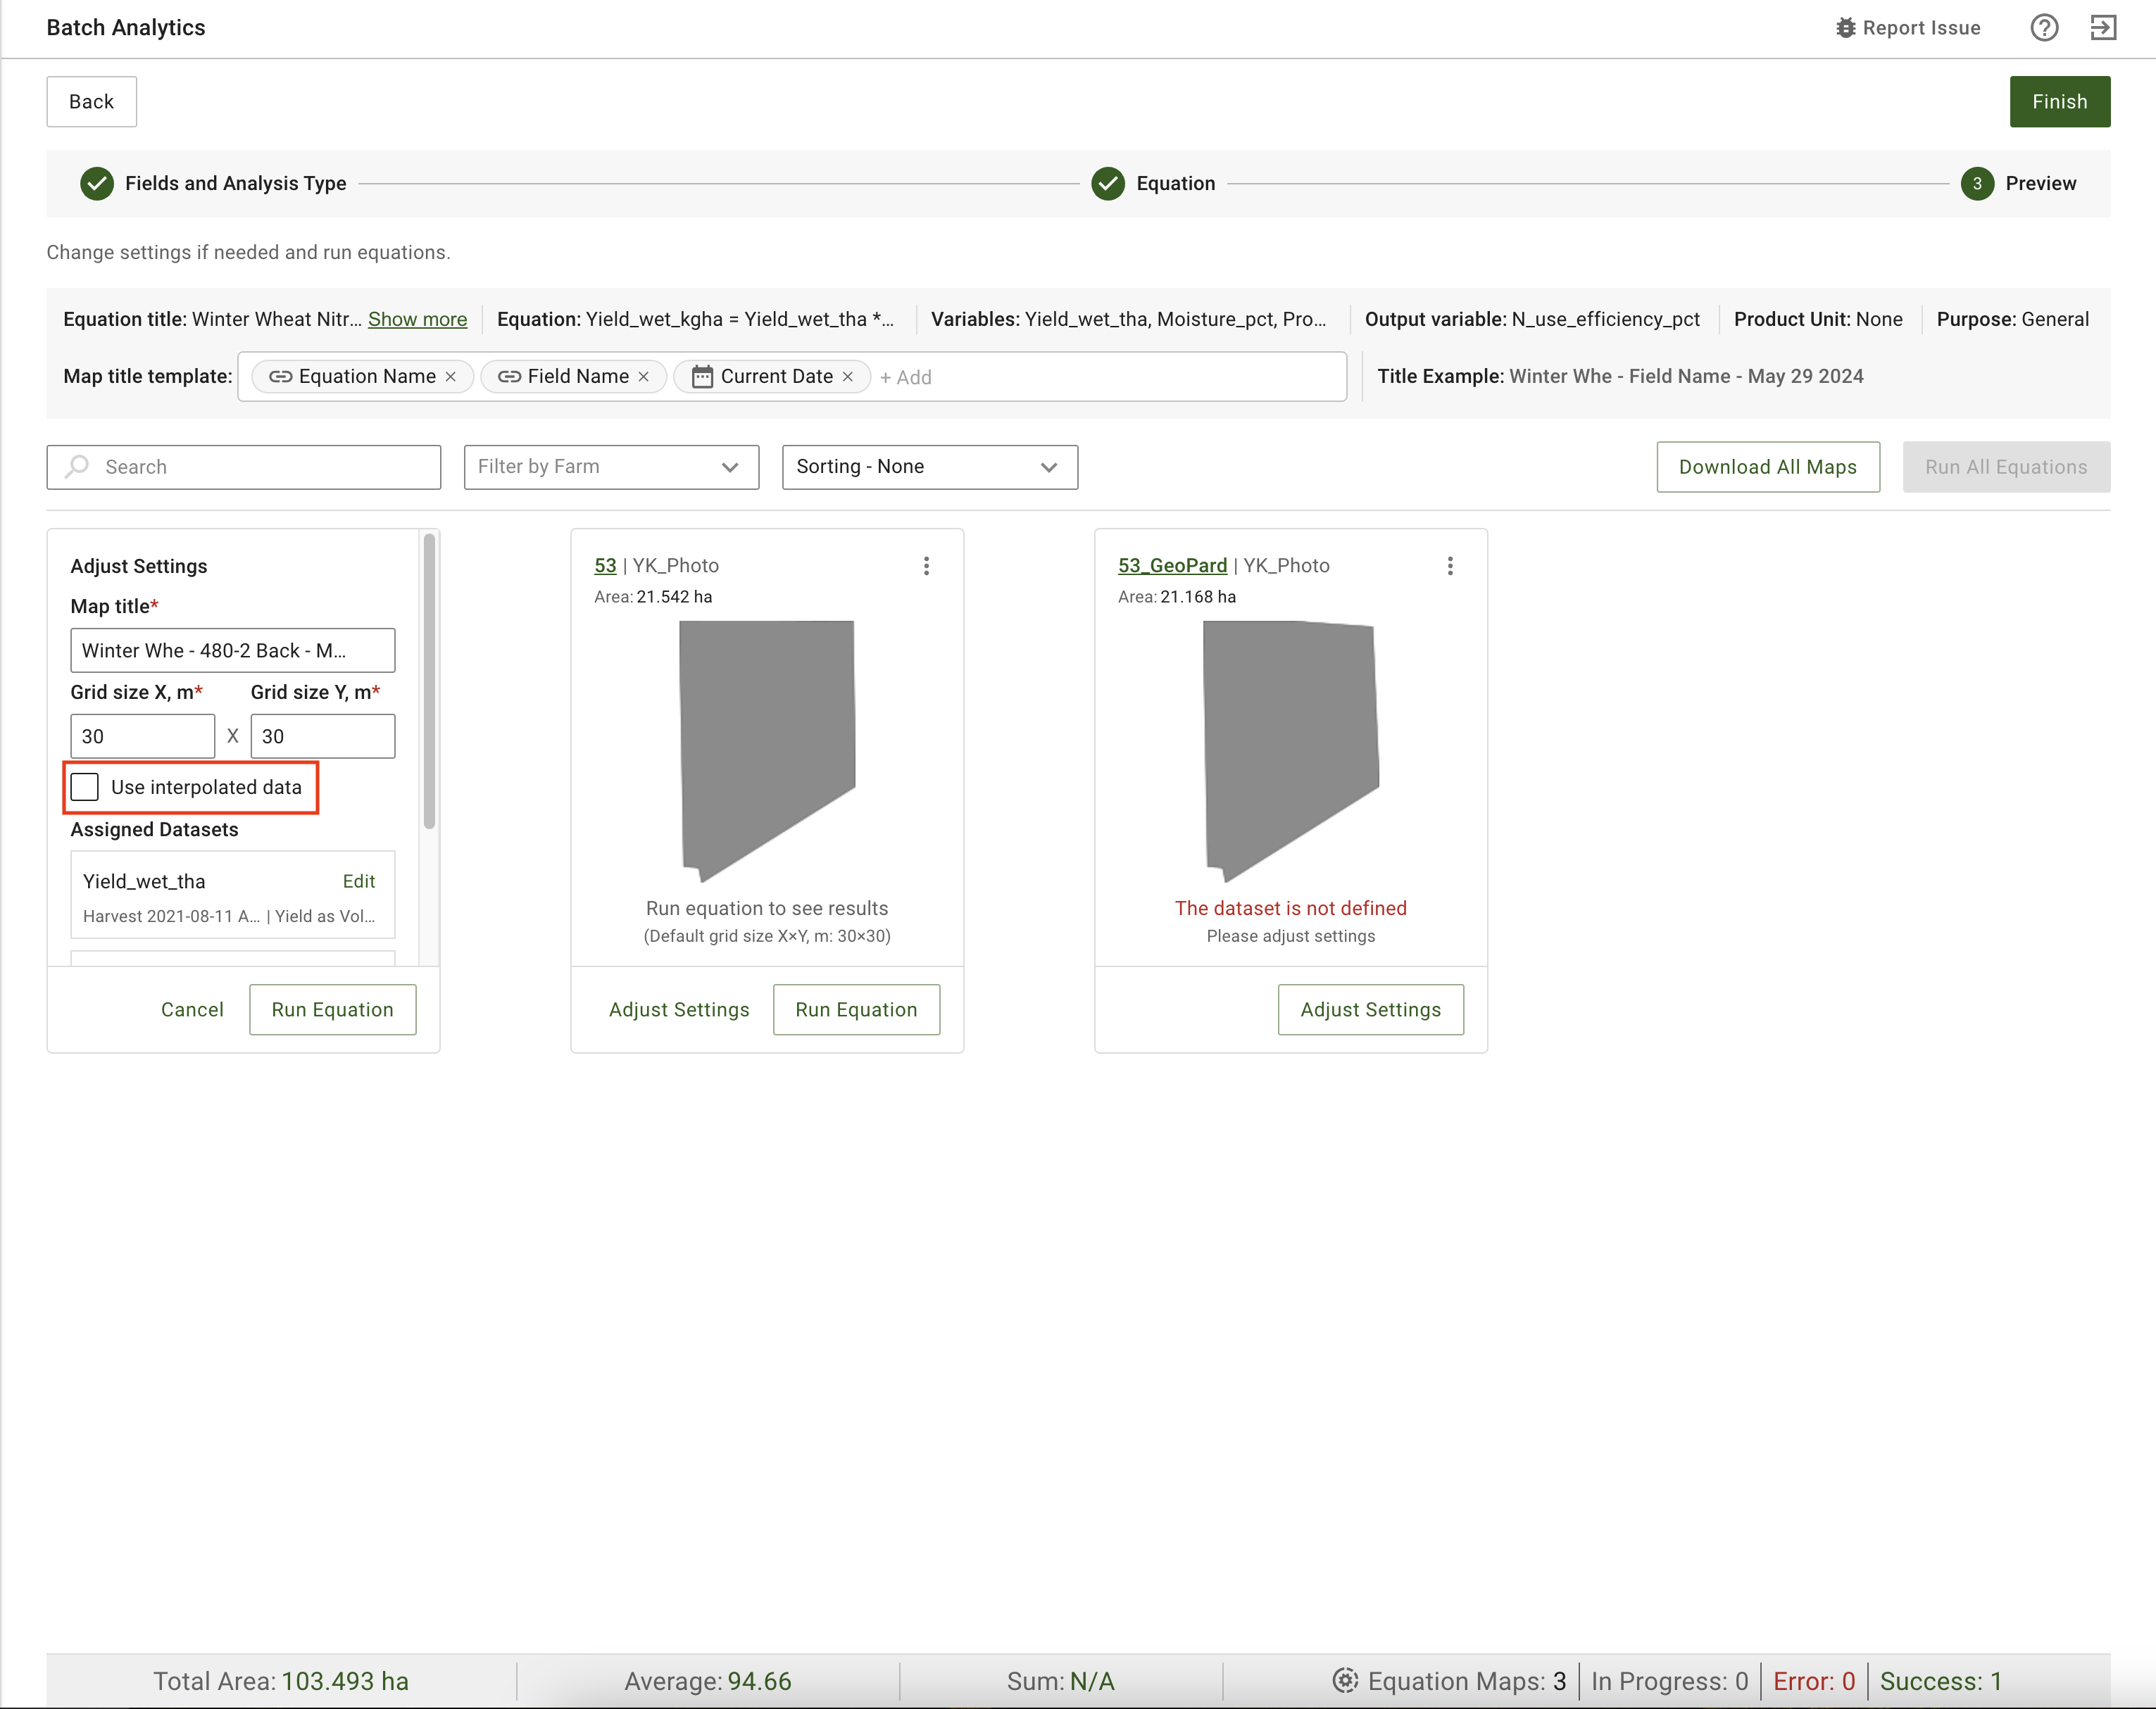Click the green Finish button
This screenshot has width=2156, height=1709.
click(x=2059, y=102)
